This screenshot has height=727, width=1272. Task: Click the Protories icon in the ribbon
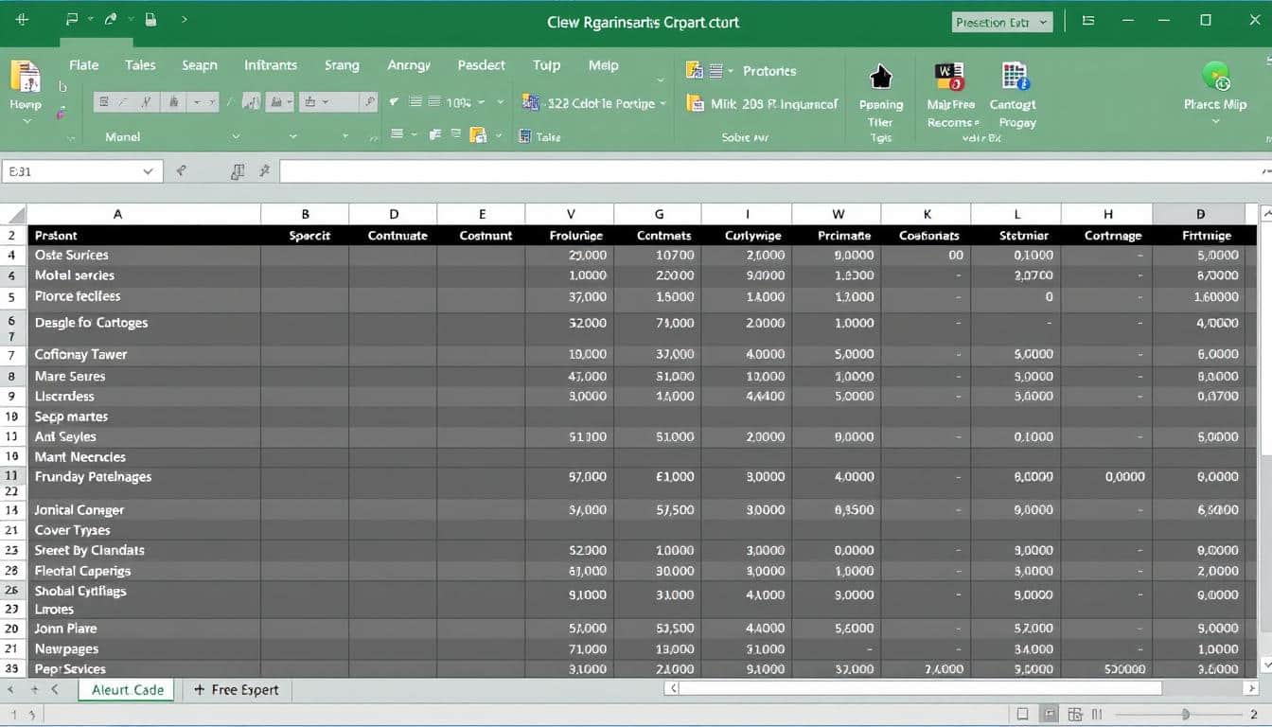tap(696, 70)
